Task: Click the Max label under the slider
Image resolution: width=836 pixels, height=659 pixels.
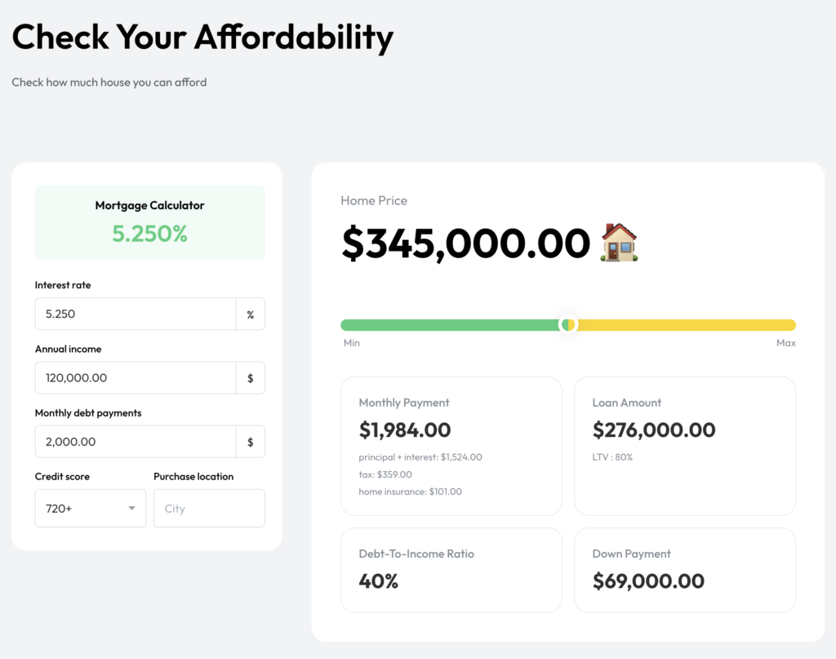Action: [785, 343]
